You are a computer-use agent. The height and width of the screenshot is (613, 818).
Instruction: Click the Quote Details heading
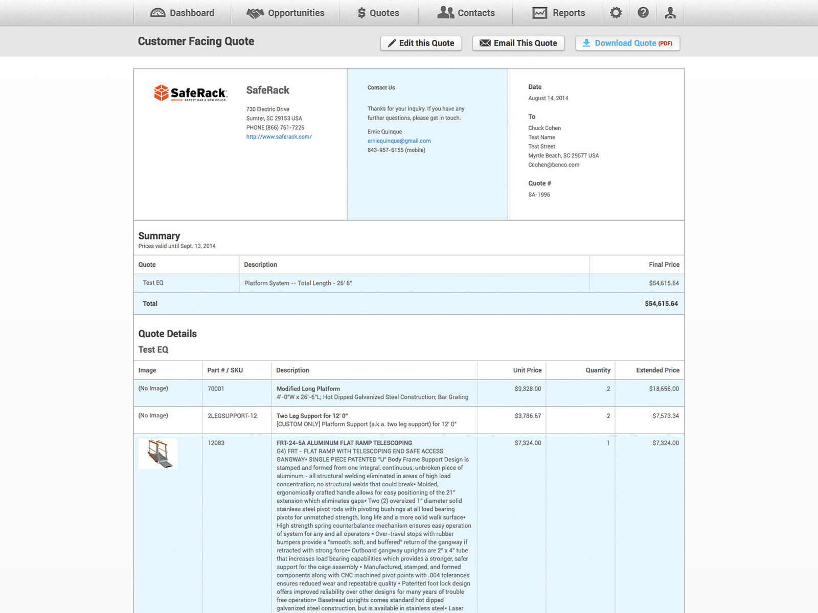pyautogui.click(x=167, y=334)
